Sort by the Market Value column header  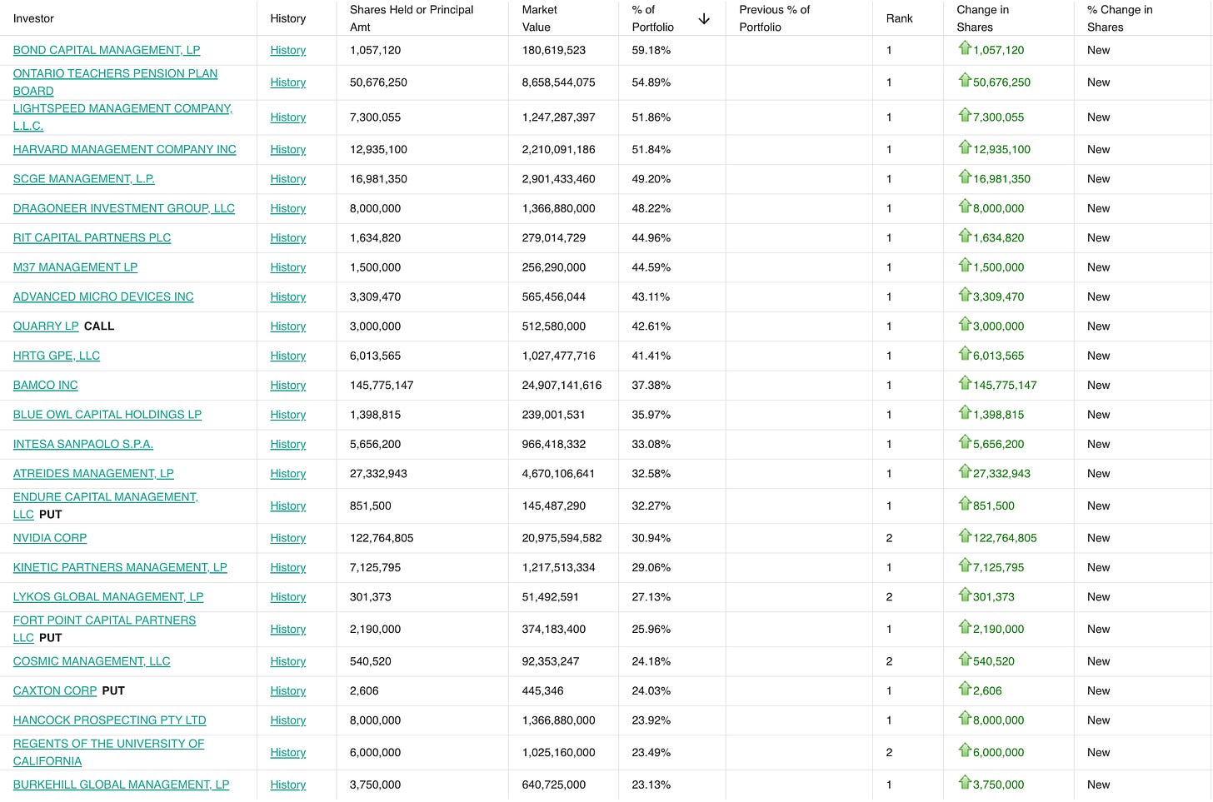click(x=540, y=18)
